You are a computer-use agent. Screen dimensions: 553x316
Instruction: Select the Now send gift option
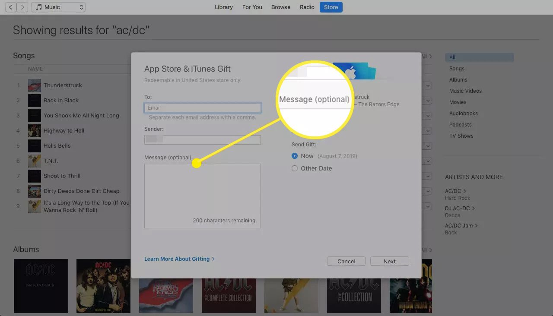[x=295, y=156]
